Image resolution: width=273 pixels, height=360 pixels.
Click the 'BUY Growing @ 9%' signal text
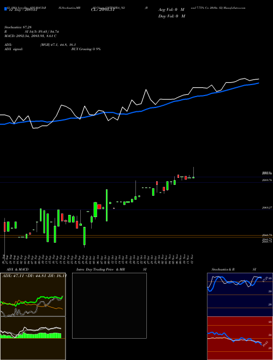coord(86,49)
